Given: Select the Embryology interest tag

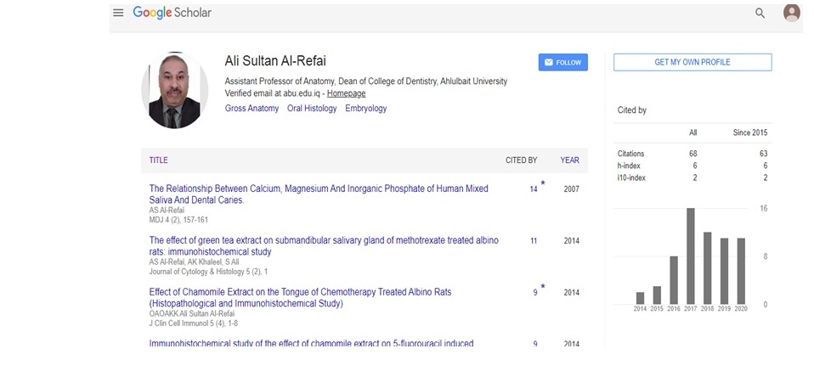Looking at the screenshot, I should [x=365, y=109].
